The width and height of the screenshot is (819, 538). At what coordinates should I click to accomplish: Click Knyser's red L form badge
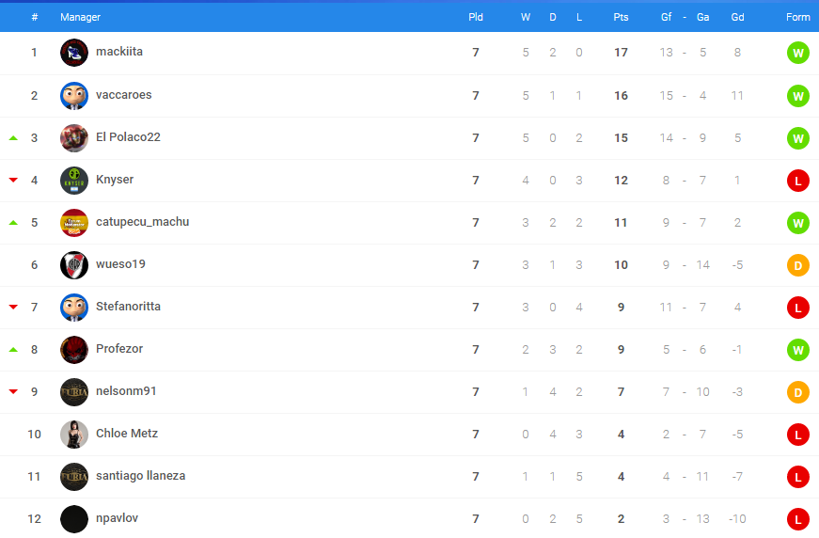(797, 181)
